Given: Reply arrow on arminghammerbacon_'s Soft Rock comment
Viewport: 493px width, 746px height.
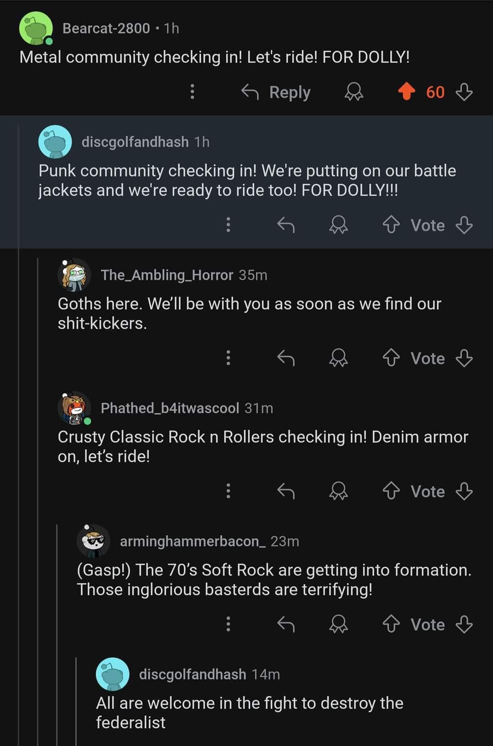Looking at the screenshot, I should [x=286, y=624].
